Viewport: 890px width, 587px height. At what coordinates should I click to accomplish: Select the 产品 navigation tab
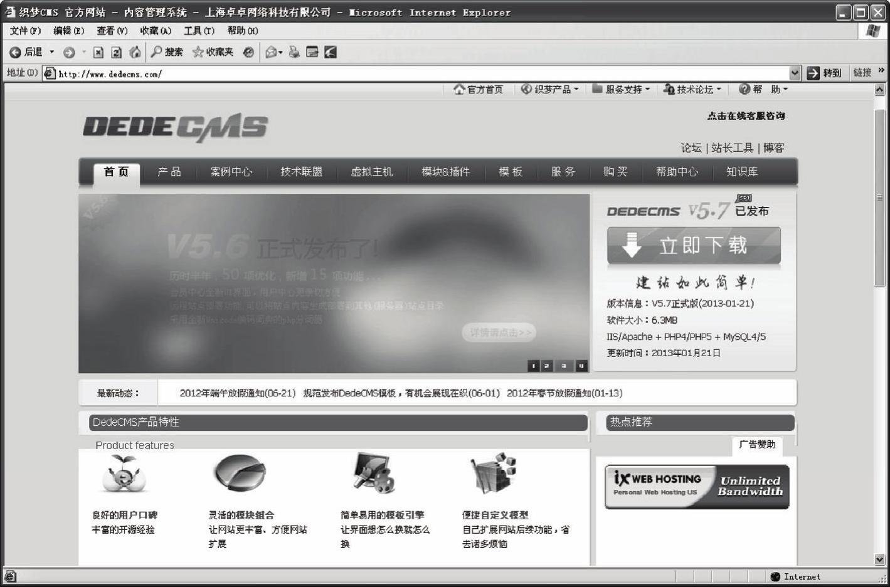[x=169, y=171]
